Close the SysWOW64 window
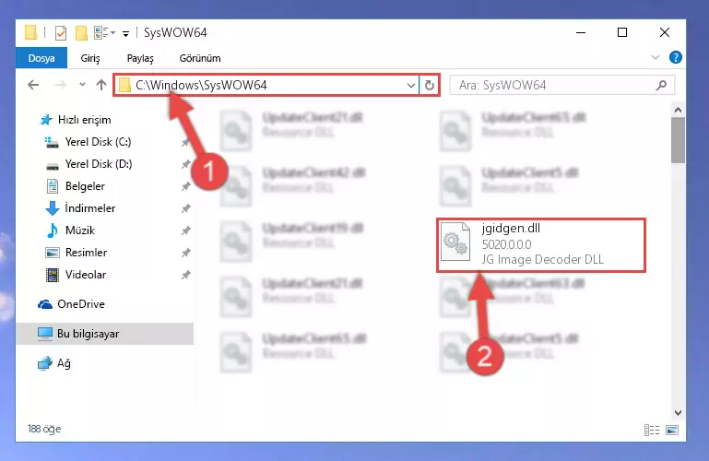This screenshot has width=709, height=461. (x=665, y=32)
